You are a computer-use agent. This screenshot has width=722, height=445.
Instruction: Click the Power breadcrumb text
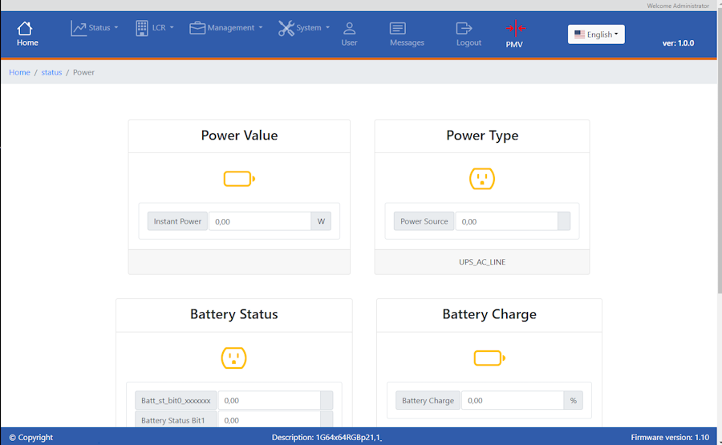coord(83,72)
